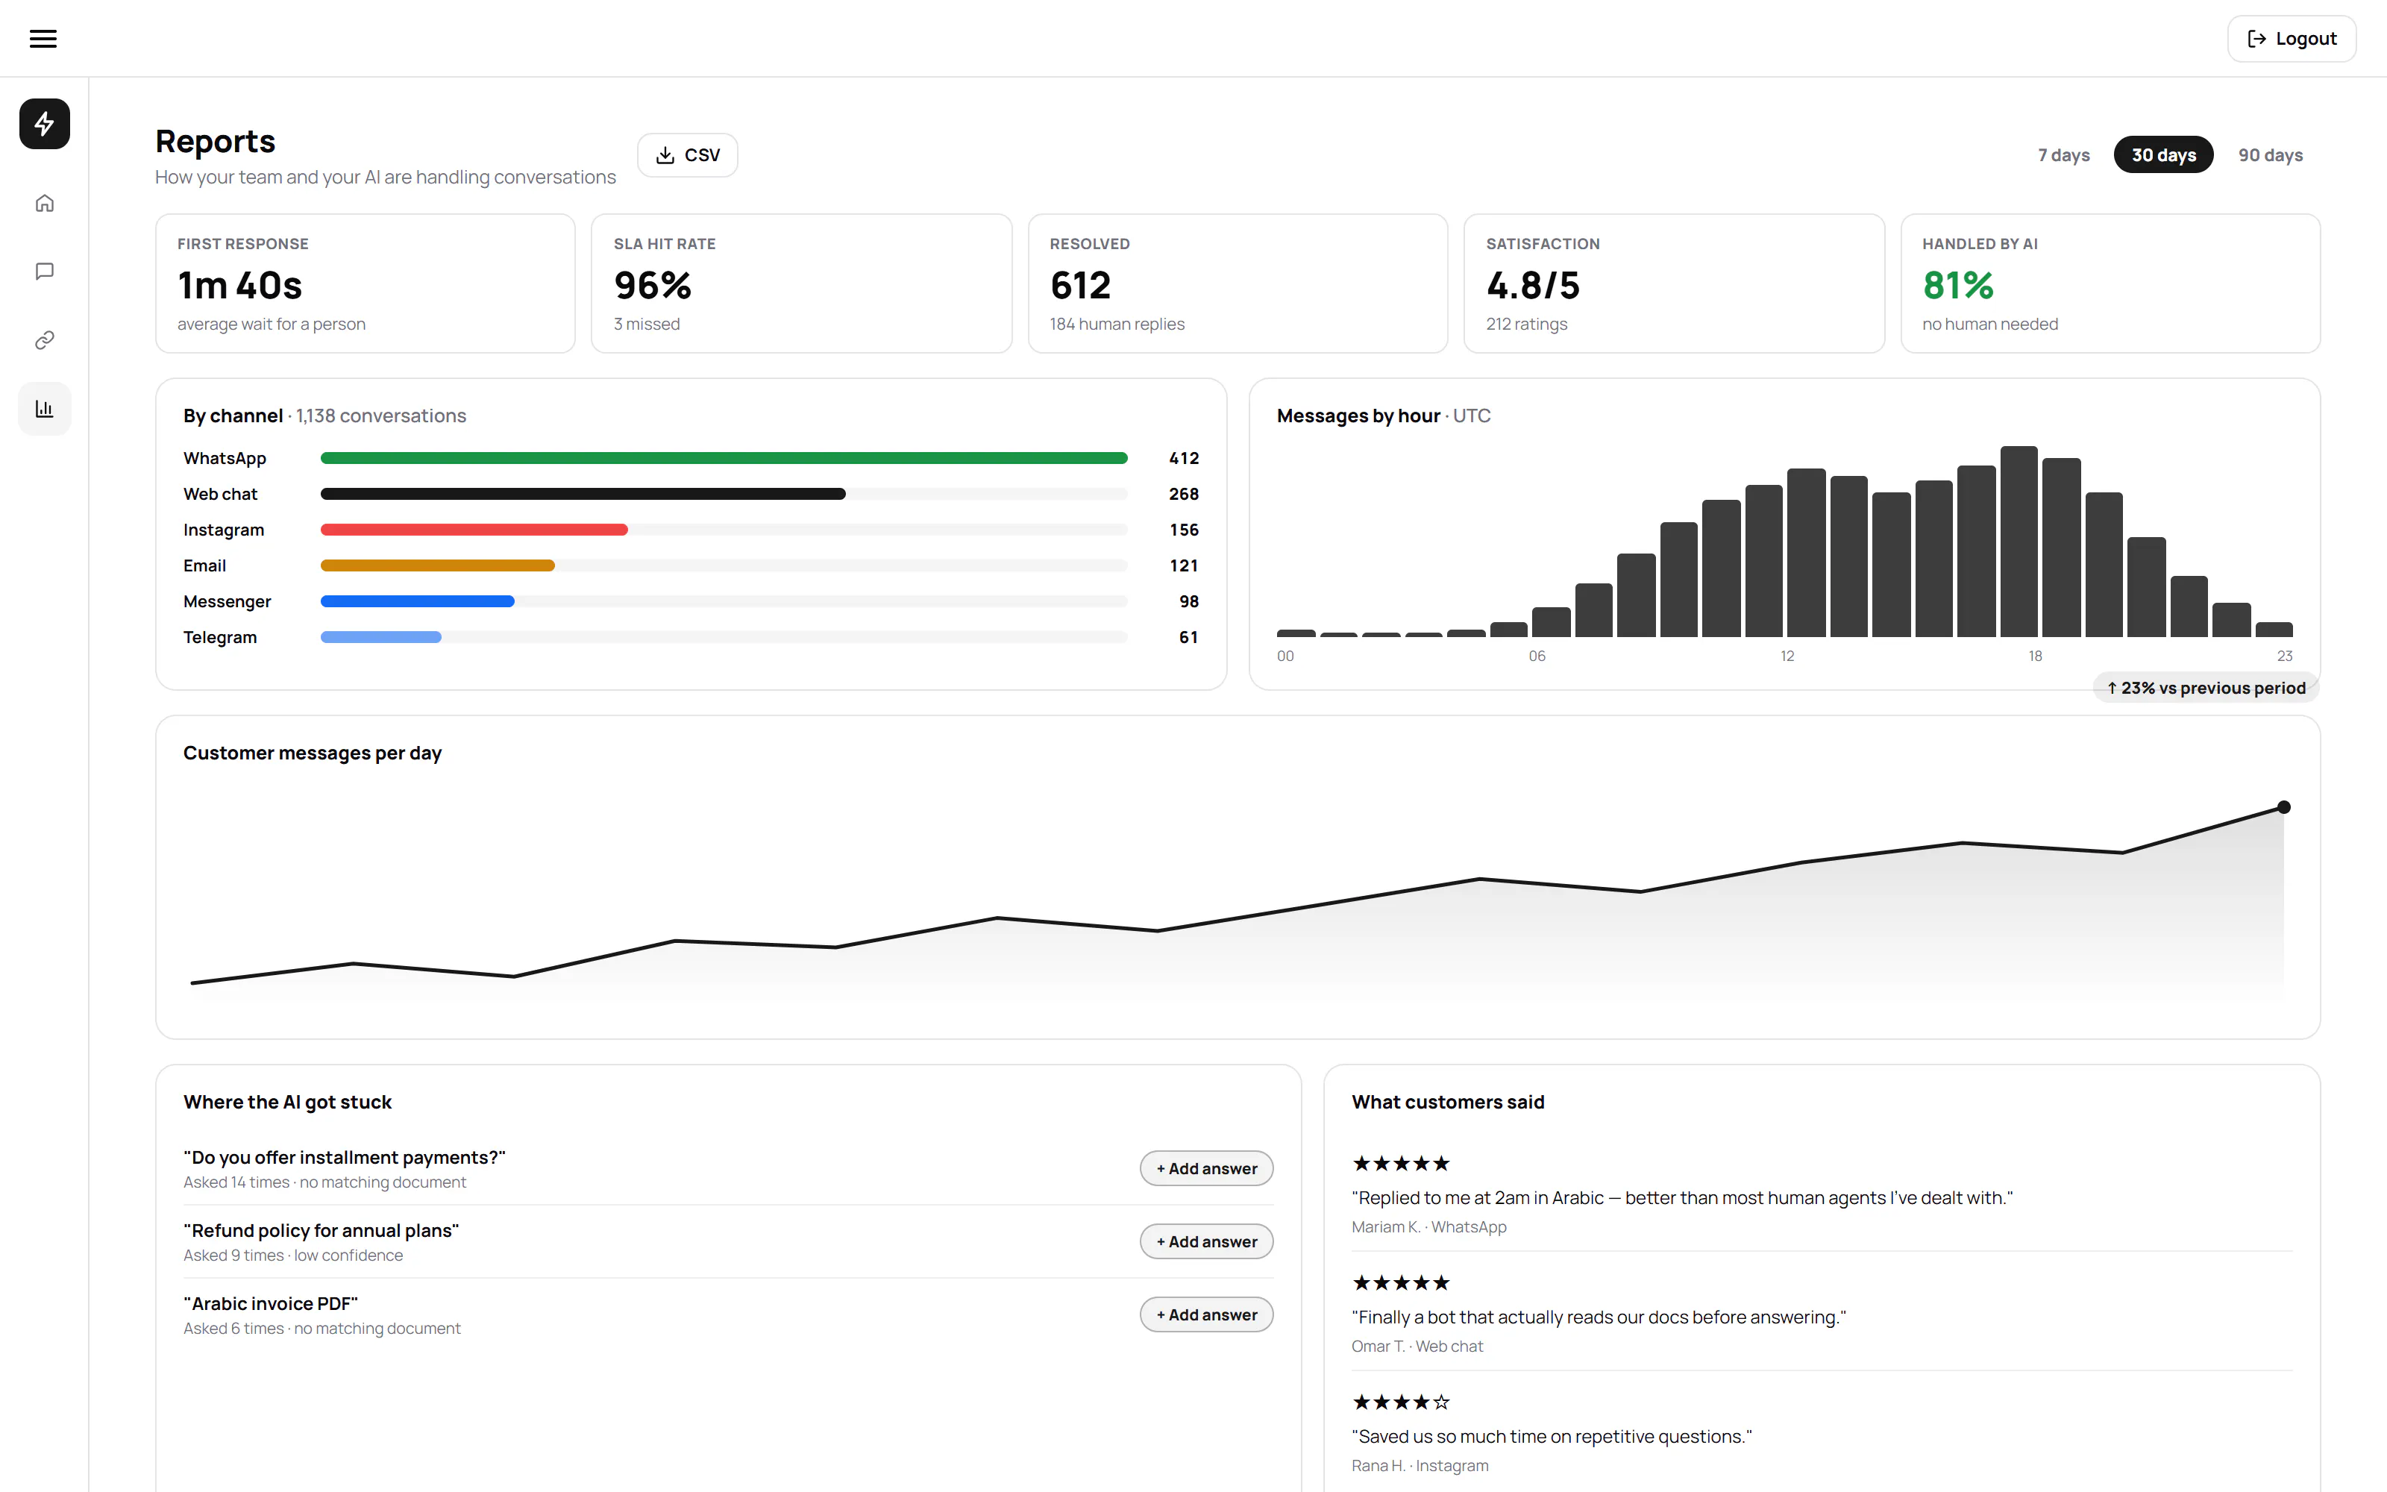Click the "Arabic invoice PDF" question

tap(270, 1303)
